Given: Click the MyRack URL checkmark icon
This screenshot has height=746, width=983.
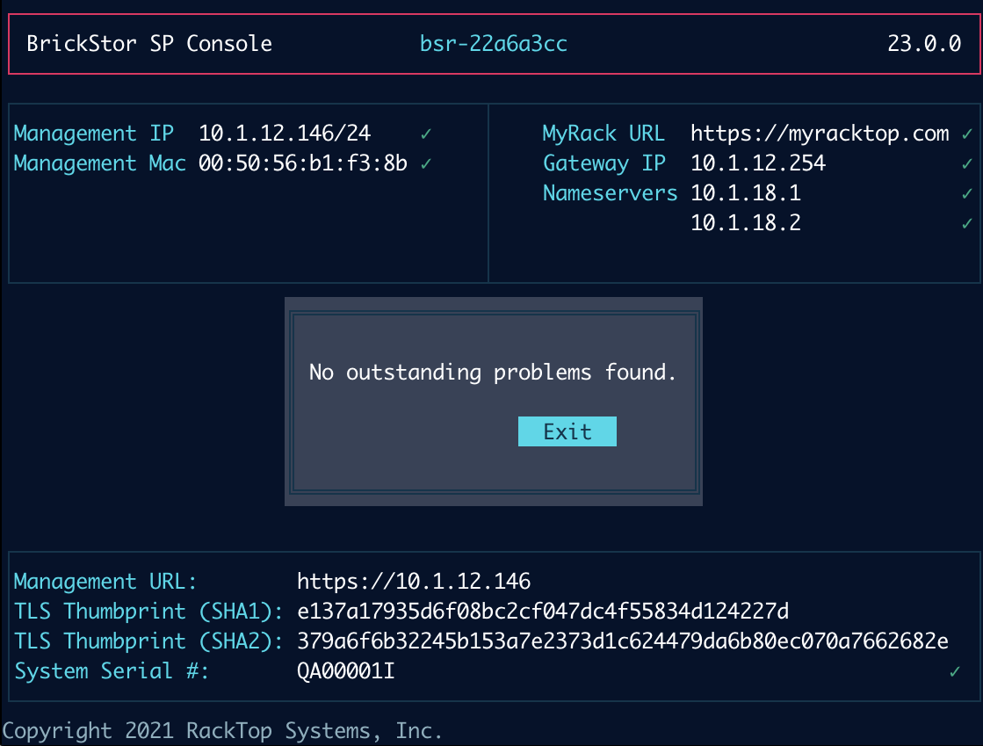Looking at the screenshot, I should (967, 134).
